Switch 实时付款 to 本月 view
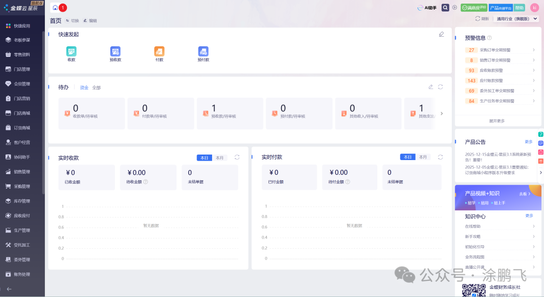 coord(423,157)
